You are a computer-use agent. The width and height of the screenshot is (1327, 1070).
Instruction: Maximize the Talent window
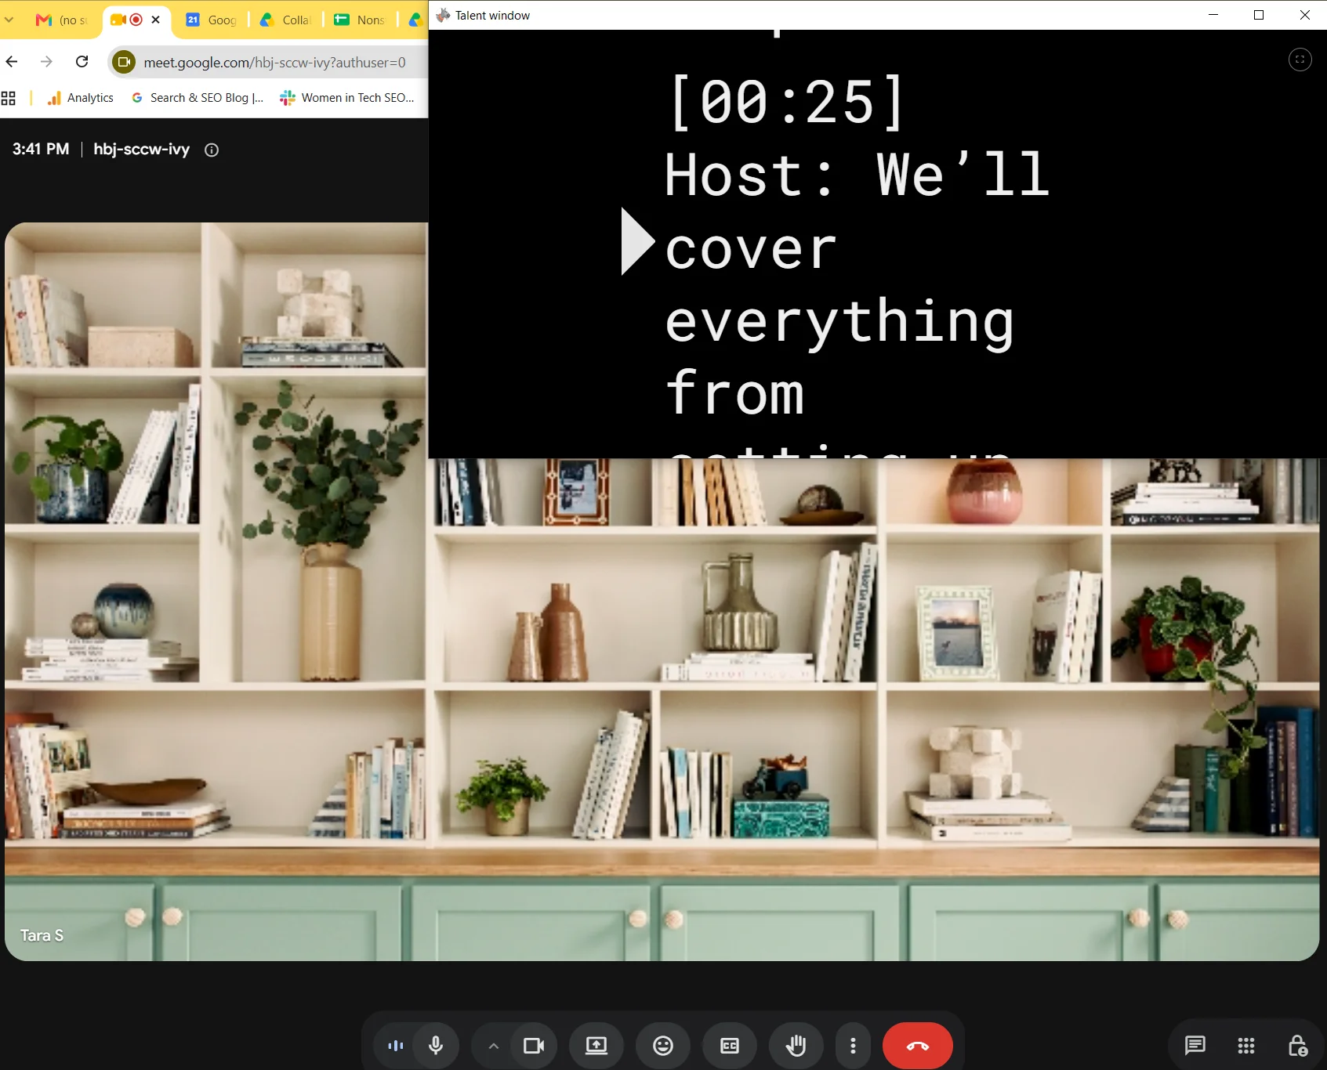(x=1259, y=15)
